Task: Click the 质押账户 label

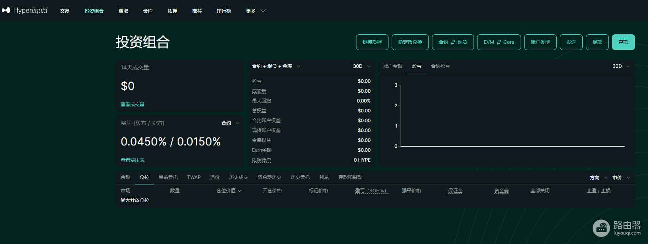Action: (x=261, y=160)
